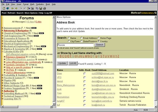Expand the implicit differentiation thread
The image size is (158, 112).
[5, 73]
